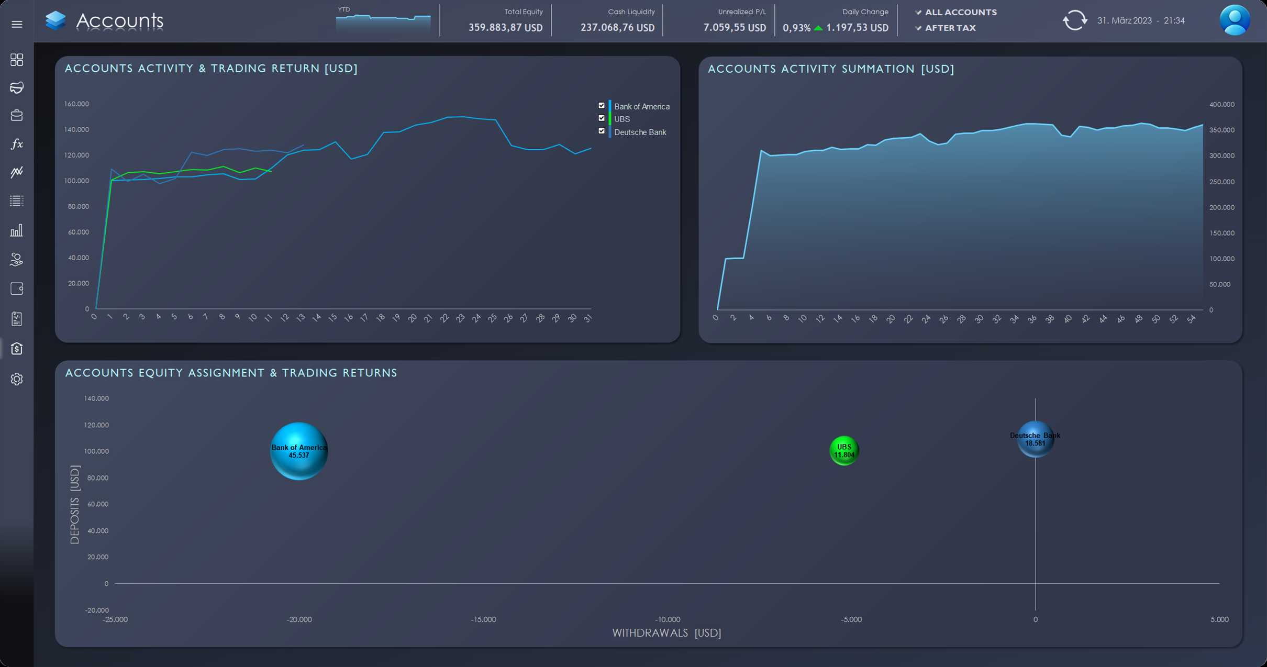Uncheck the Bank of America legend checkbox
The height and width of the screenshot is (667, 1267).
pyautogui.click(x=602, y=106)
